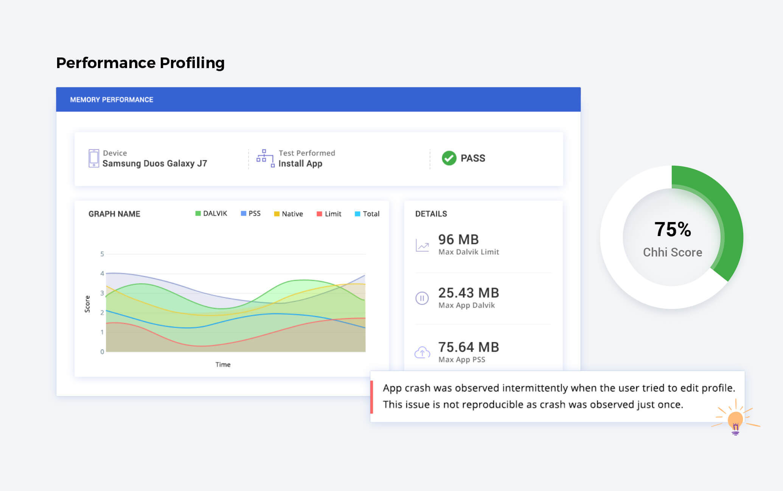Viewport: 783px width, 491px height.
Task: Click the Score axis label
Action: tap(87, 304)
